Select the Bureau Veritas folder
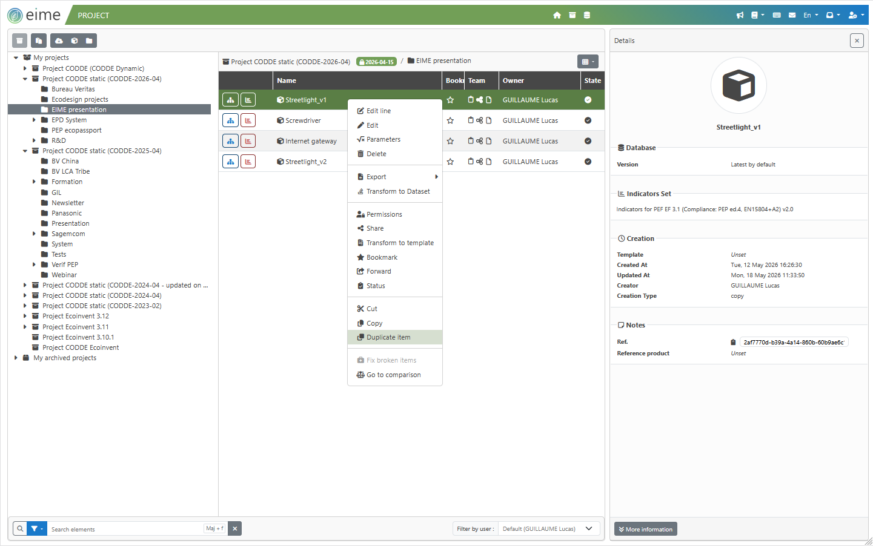This screenshot has height=546, width=873. tap(73, 89)
